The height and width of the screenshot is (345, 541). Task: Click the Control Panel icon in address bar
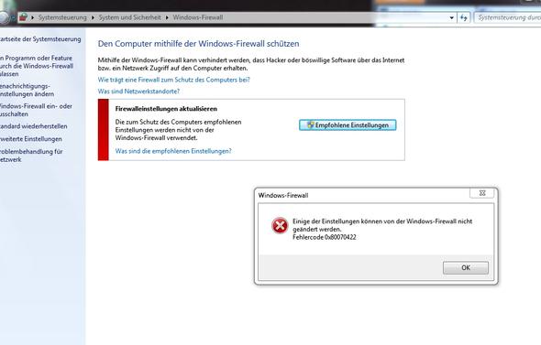tap(23, 16)
